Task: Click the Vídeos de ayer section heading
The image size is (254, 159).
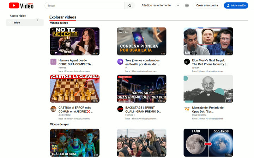Action: [x=60, y=124]
